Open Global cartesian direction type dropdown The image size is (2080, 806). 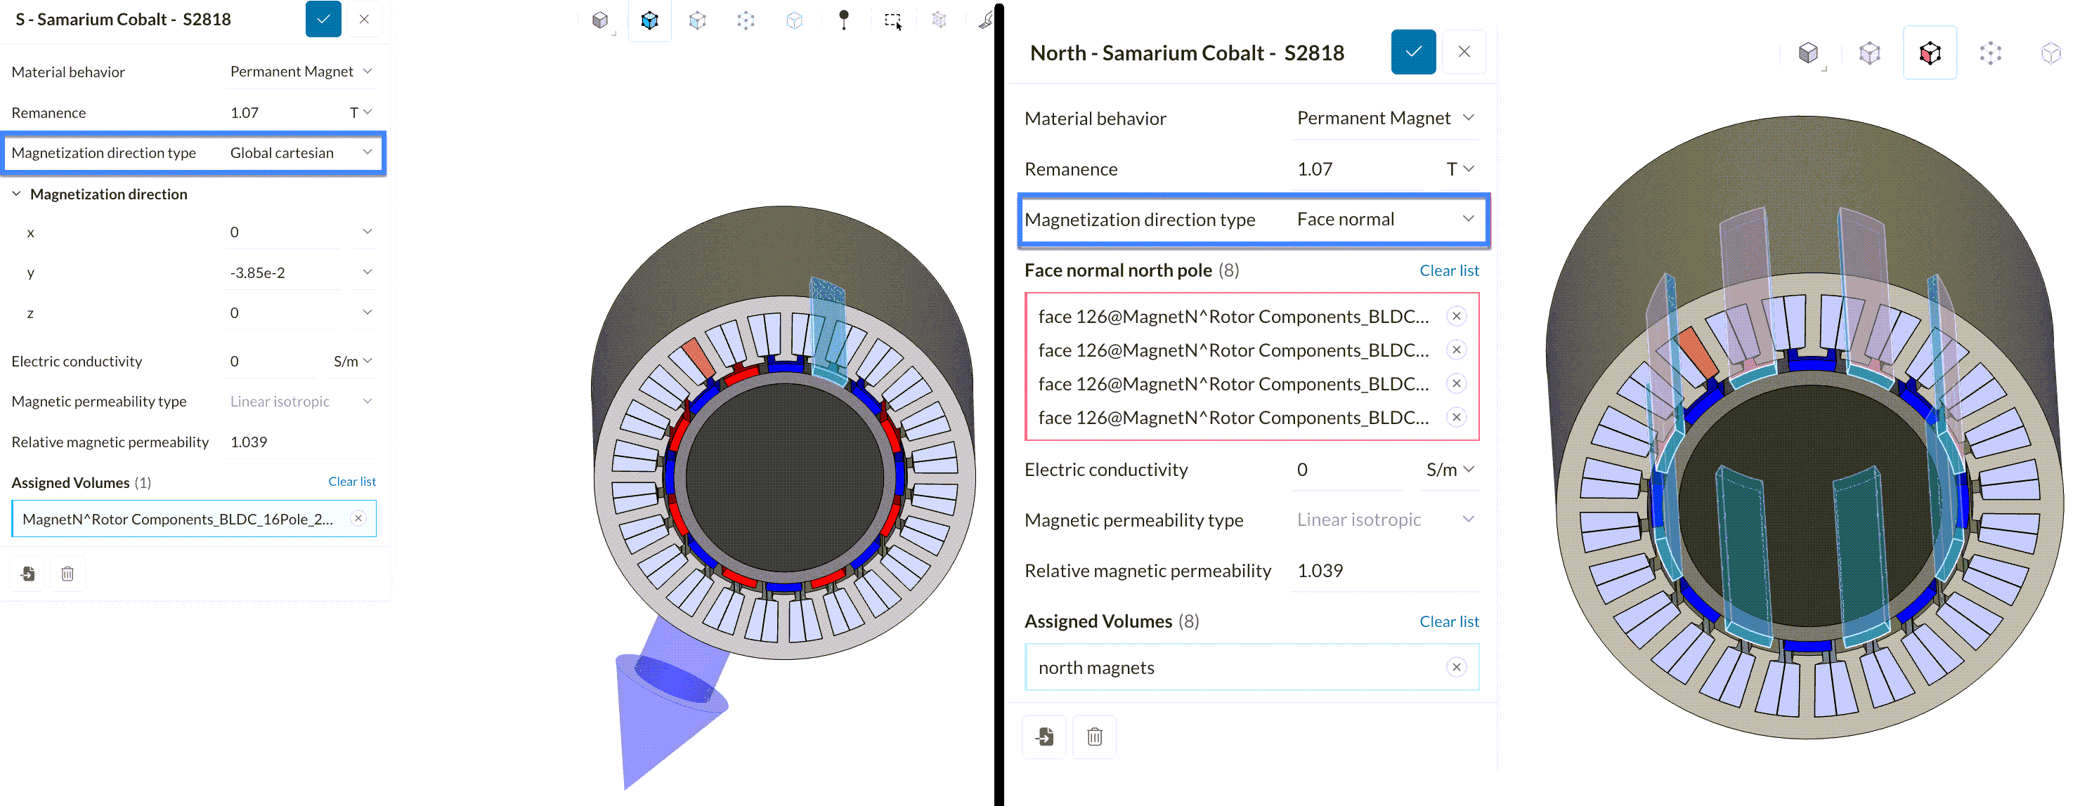[300, 152]
